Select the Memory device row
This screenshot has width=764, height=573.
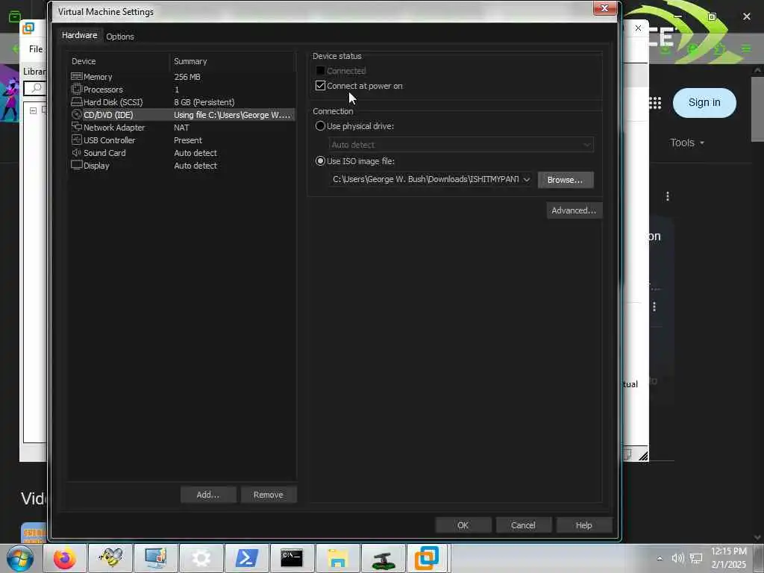182,77
